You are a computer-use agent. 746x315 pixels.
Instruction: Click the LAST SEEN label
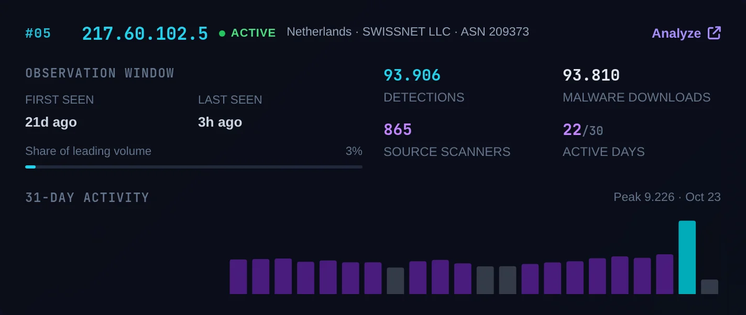230,100
